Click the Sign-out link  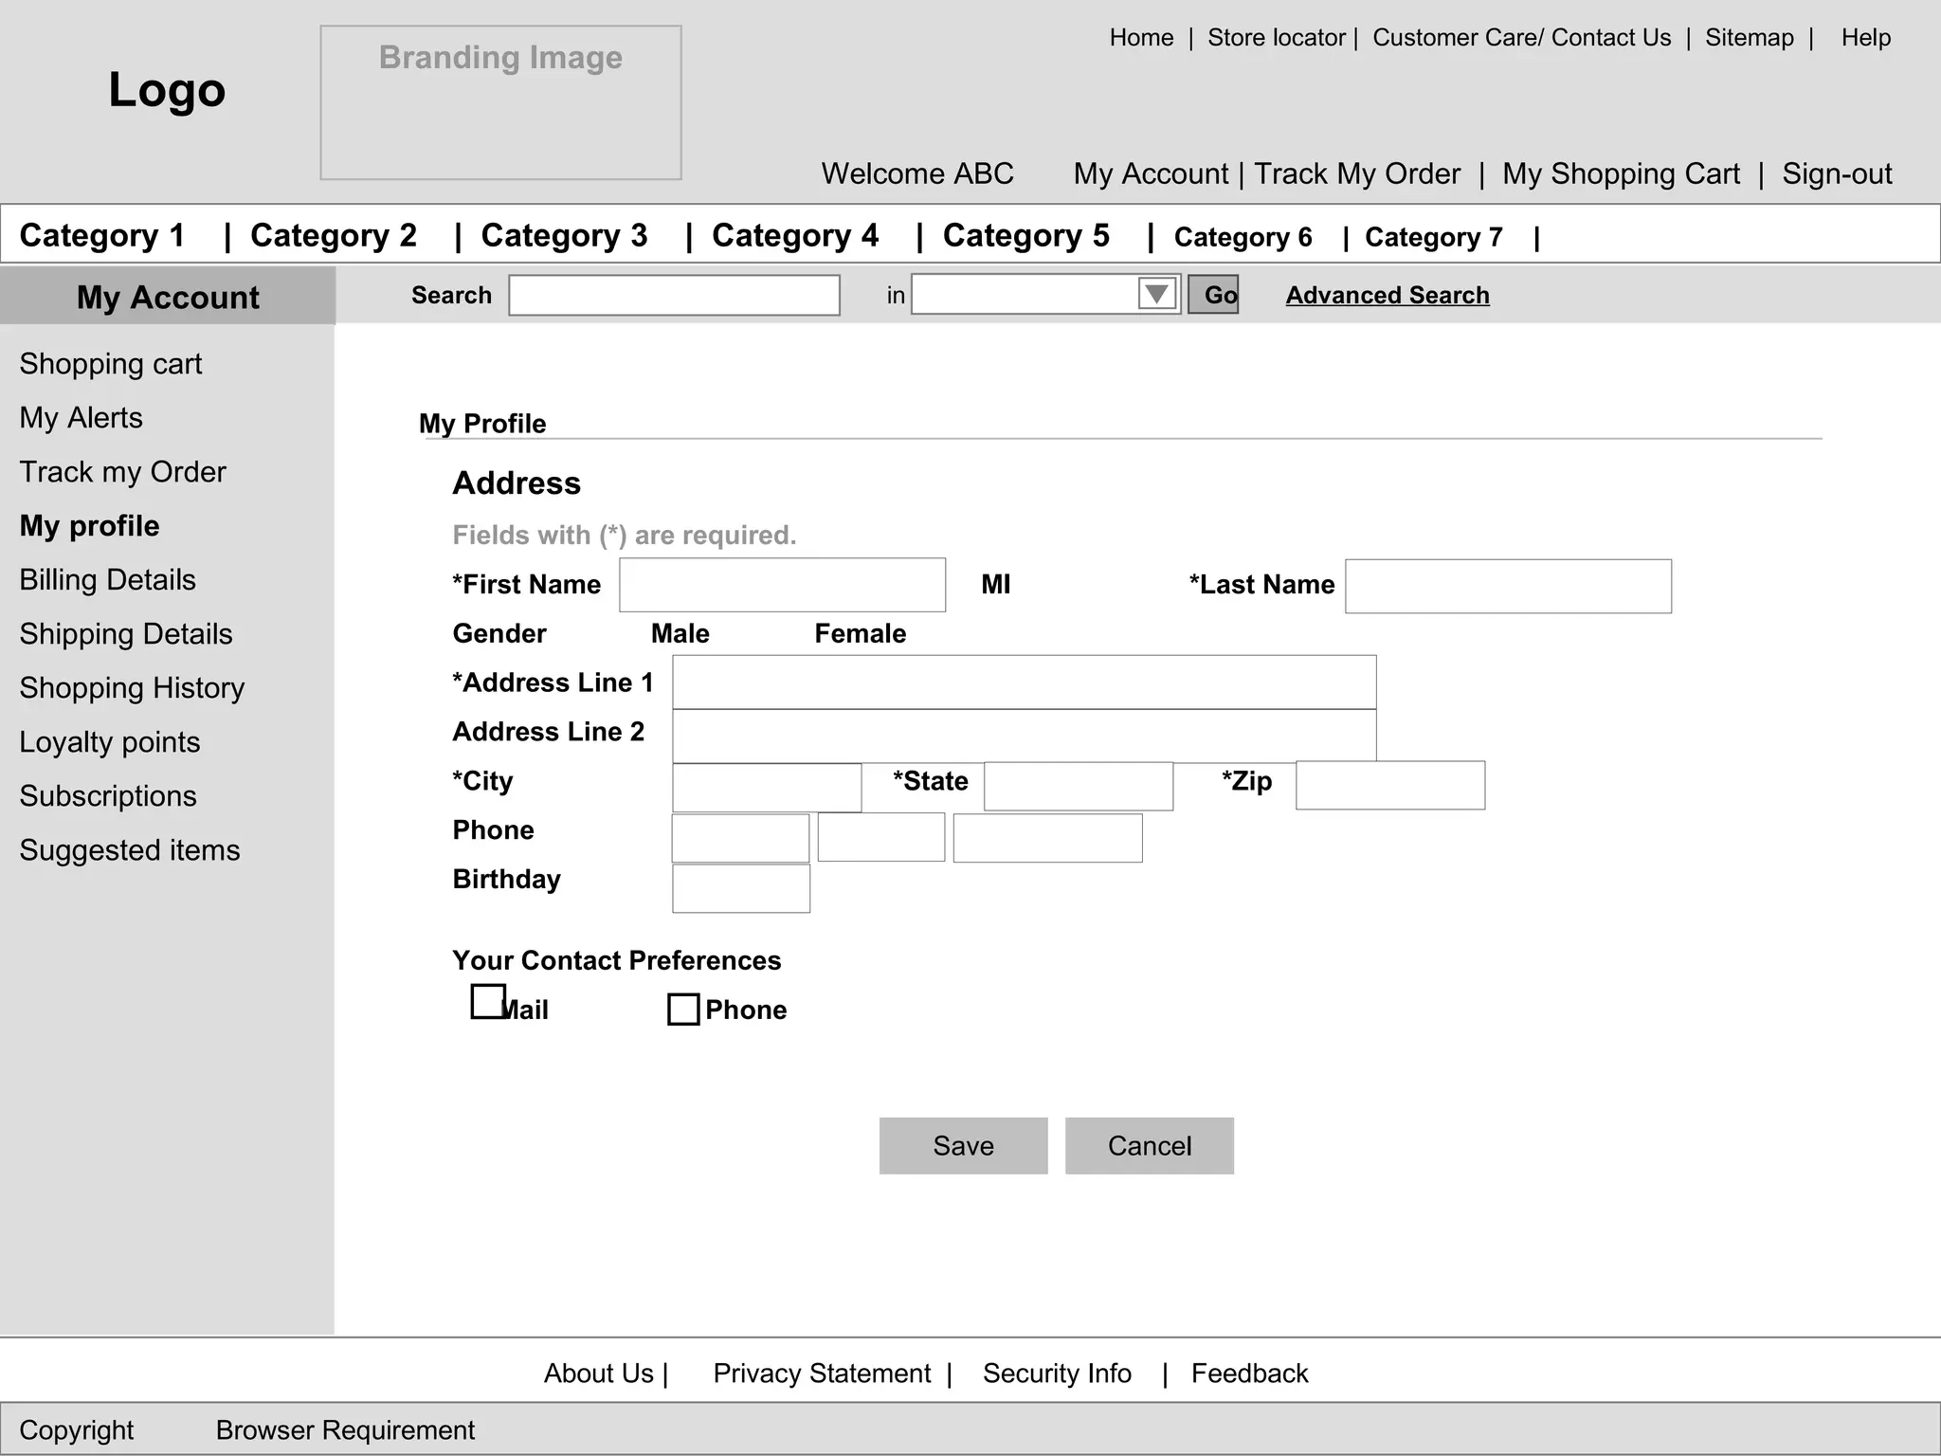tap(1837, 173)
